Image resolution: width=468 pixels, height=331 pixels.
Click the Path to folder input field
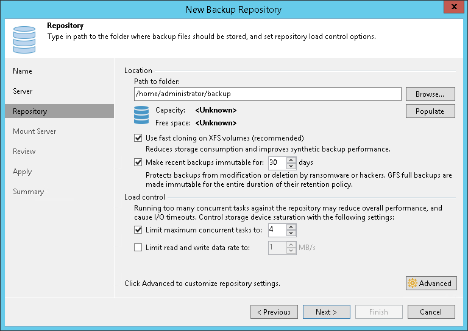tap(268, 94)
